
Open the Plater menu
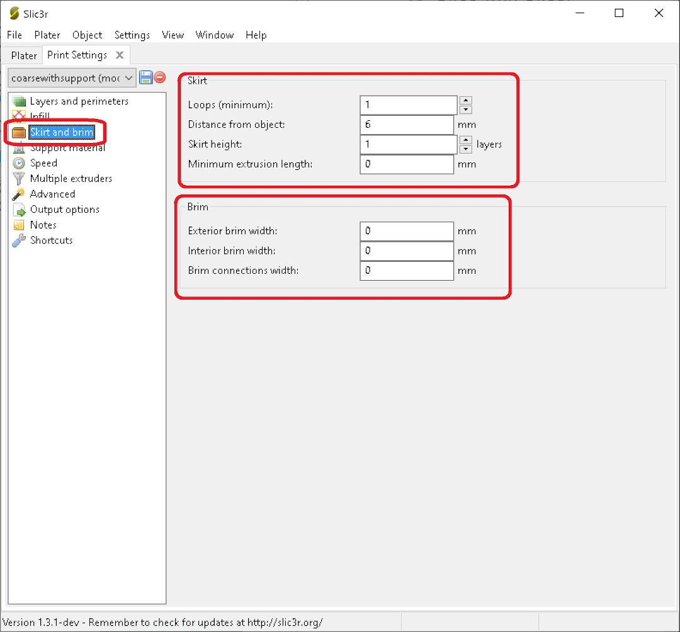[47, 35]
